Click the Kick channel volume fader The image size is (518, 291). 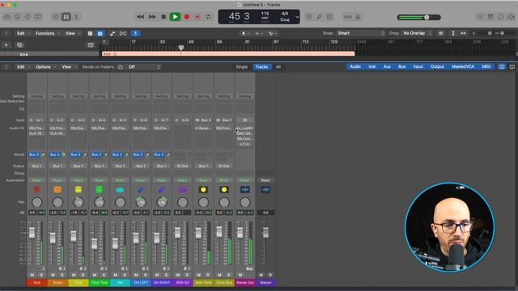point(32,233)
